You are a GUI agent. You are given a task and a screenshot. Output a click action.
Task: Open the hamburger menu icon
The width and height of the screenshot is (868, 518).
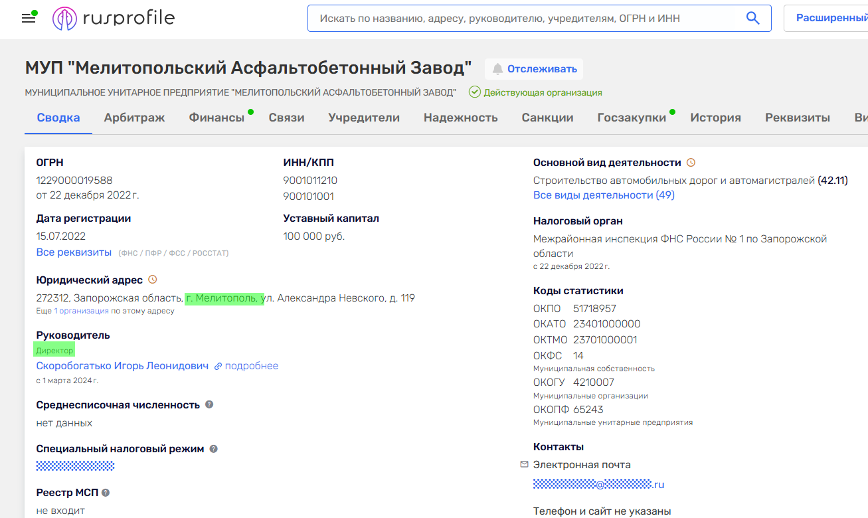point(29,18)
